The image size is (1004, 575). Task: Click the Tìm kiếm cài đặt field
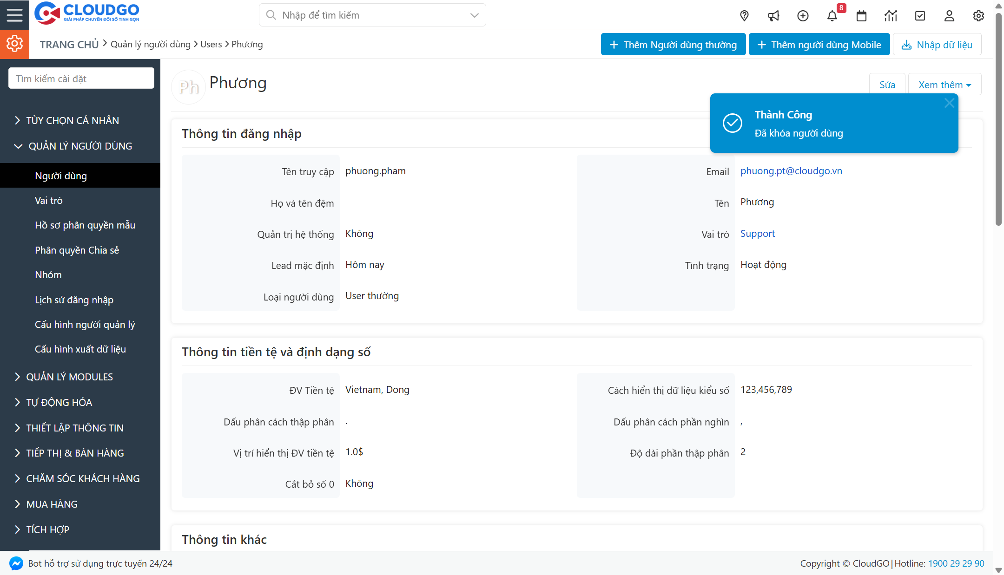81,78
